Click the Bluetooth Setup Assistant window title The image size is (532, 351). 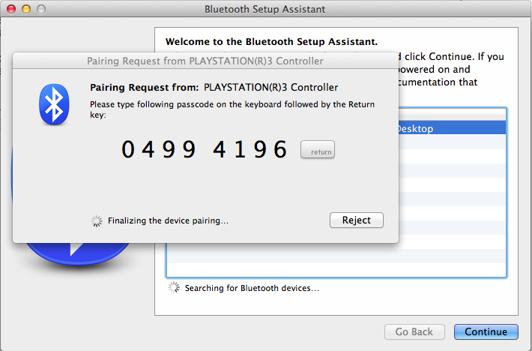tap(265, 9)
